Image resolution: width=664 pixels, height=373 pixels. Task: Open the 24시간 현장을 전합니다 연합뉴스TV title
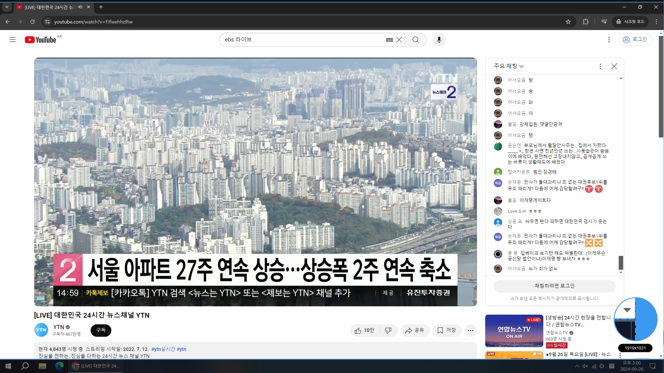point(578,321)
